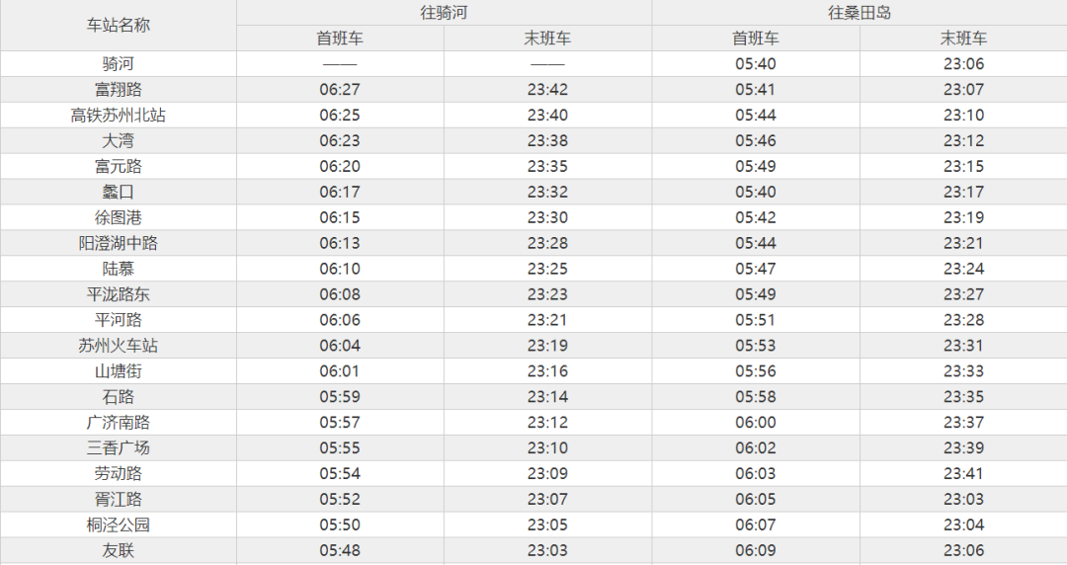The width and height of the screenshot is (1067, 565).
Task: Click the 富元路 station name
Action: [118, 166]
